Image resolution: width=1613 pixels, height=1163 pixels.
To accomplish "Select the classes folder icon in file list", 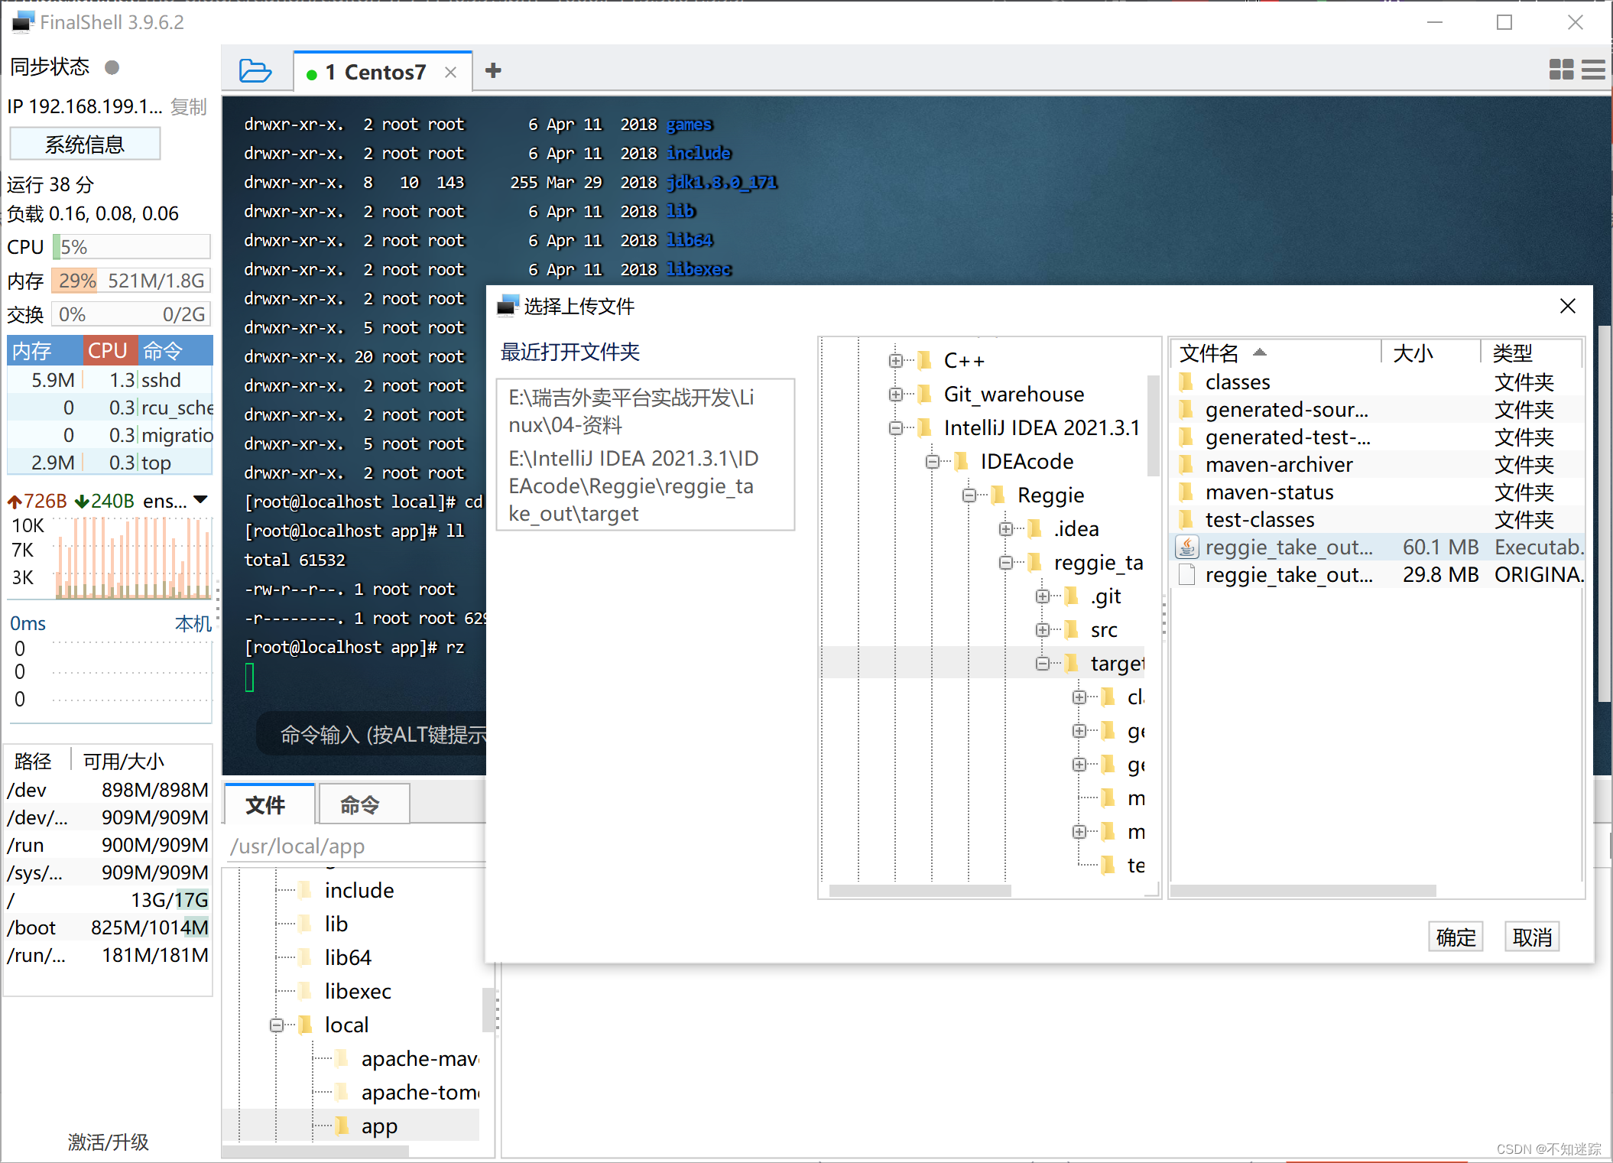I will click(x=1186, y=382).
